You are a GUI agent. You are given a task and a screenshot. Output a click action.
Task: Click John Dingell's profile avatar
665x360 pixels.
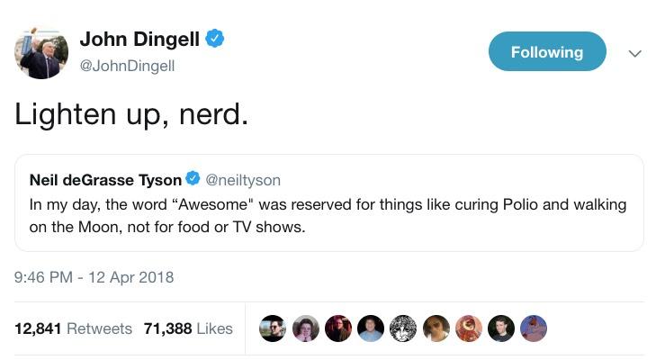41,52
